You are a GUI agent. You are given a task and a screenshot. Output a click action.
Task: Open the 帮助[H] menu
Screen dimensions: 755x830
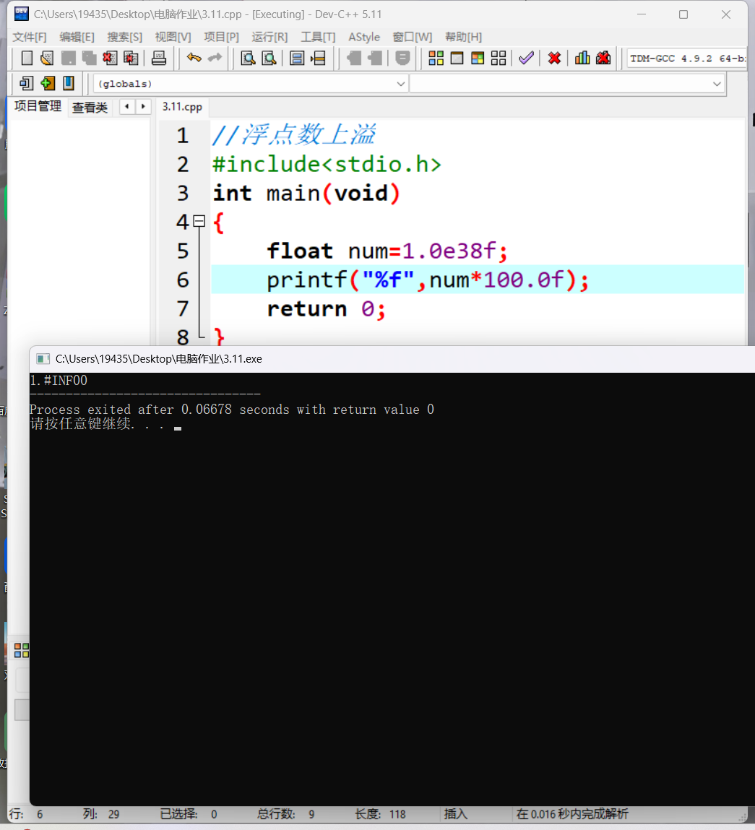pos(463,37)
